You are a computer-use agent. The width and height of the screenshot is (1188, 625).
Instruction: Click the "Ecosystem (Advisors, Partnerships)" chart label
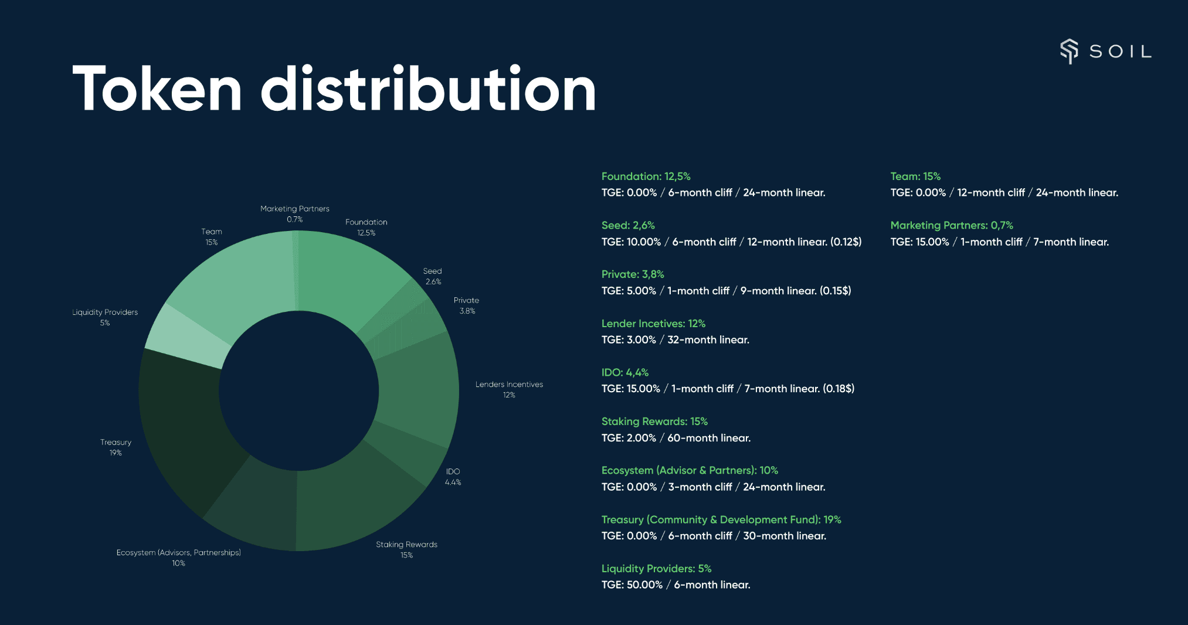coord(178,553)
